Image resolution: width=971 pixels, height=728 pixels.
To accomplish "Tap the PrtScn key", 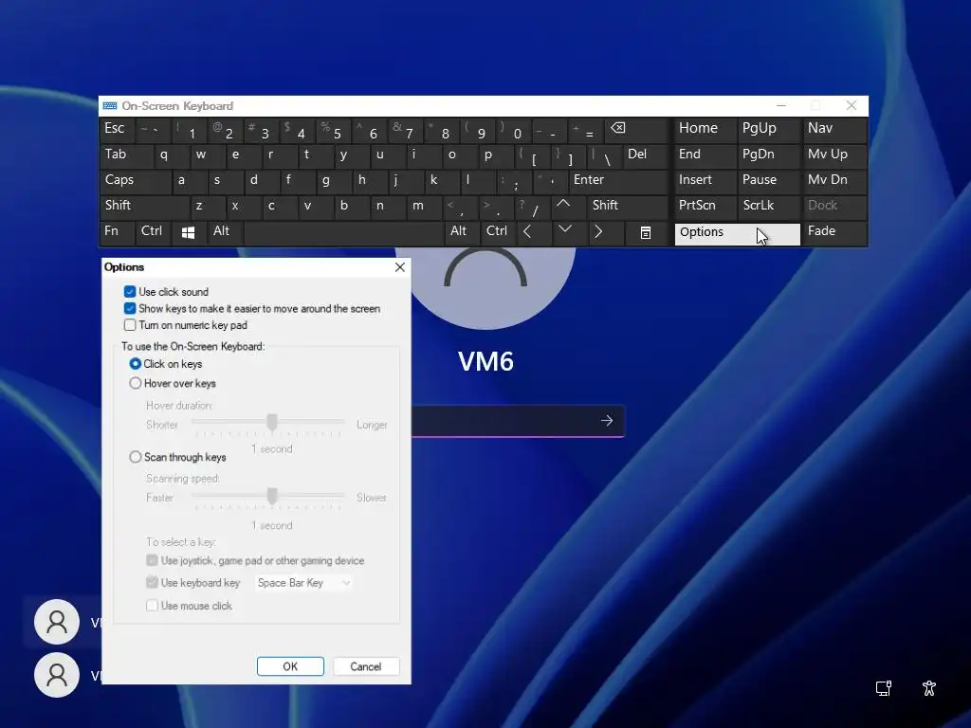I will coord(705,208).
